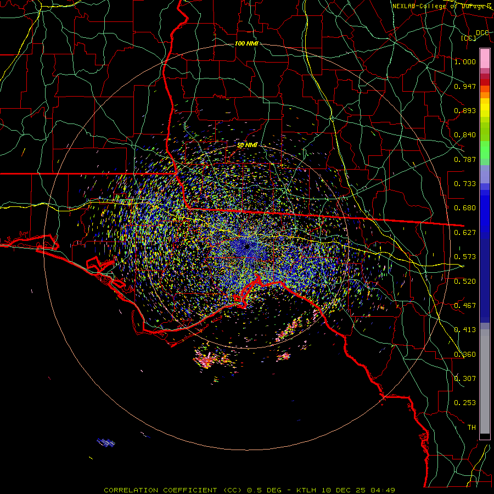The width and height of the screenshot is (494, 494).
Task: Click the 0.840 scale value
Action: pos(465,135)
